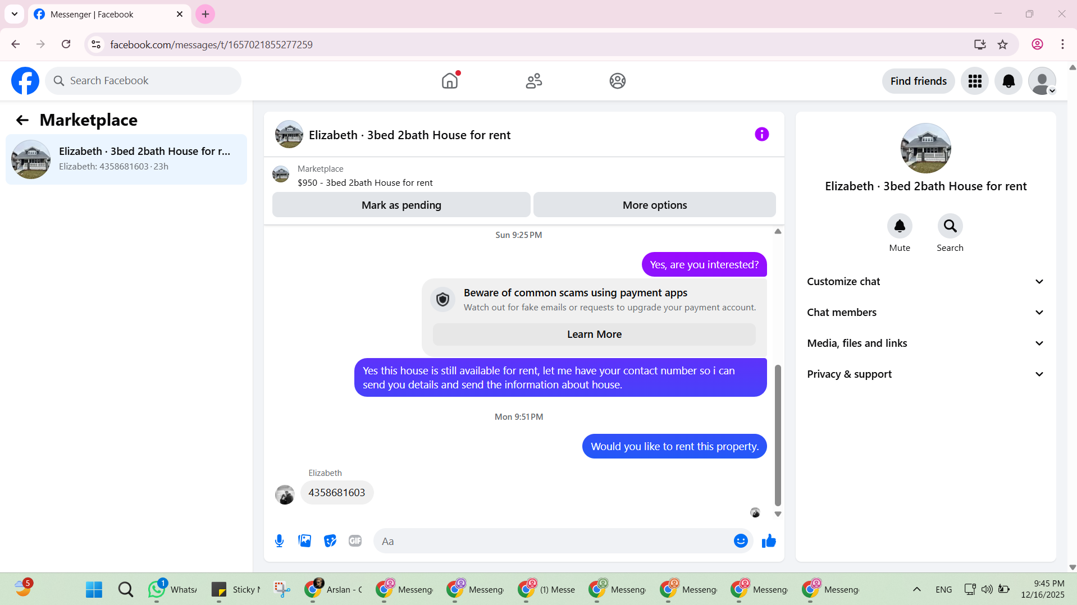The width and height of the screenshot is (1077, 605).
Task: Choose a GIF
Action: 355,541
